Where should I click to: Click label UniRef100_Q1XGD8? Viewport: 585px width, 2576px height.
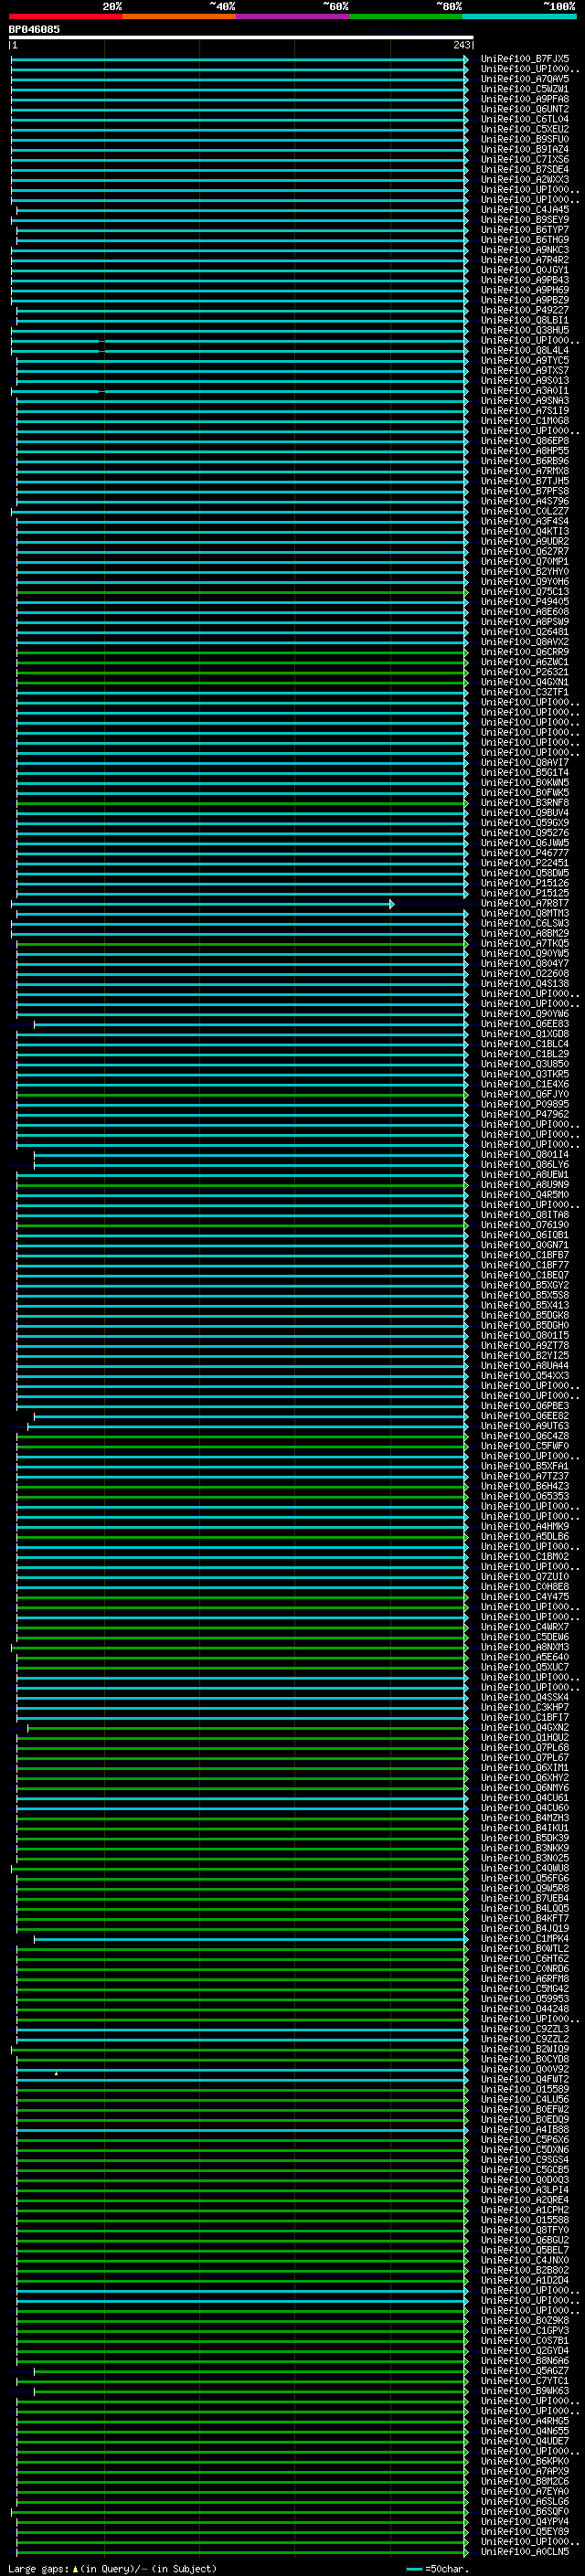tap(525, 1034)
